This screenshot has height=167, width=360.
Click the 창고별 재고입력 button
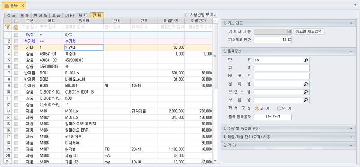pos(308,32)
